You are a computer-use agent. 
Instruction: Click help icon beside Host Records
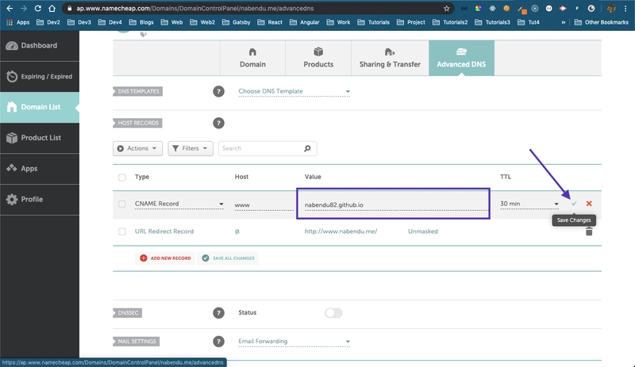[219, 123]
